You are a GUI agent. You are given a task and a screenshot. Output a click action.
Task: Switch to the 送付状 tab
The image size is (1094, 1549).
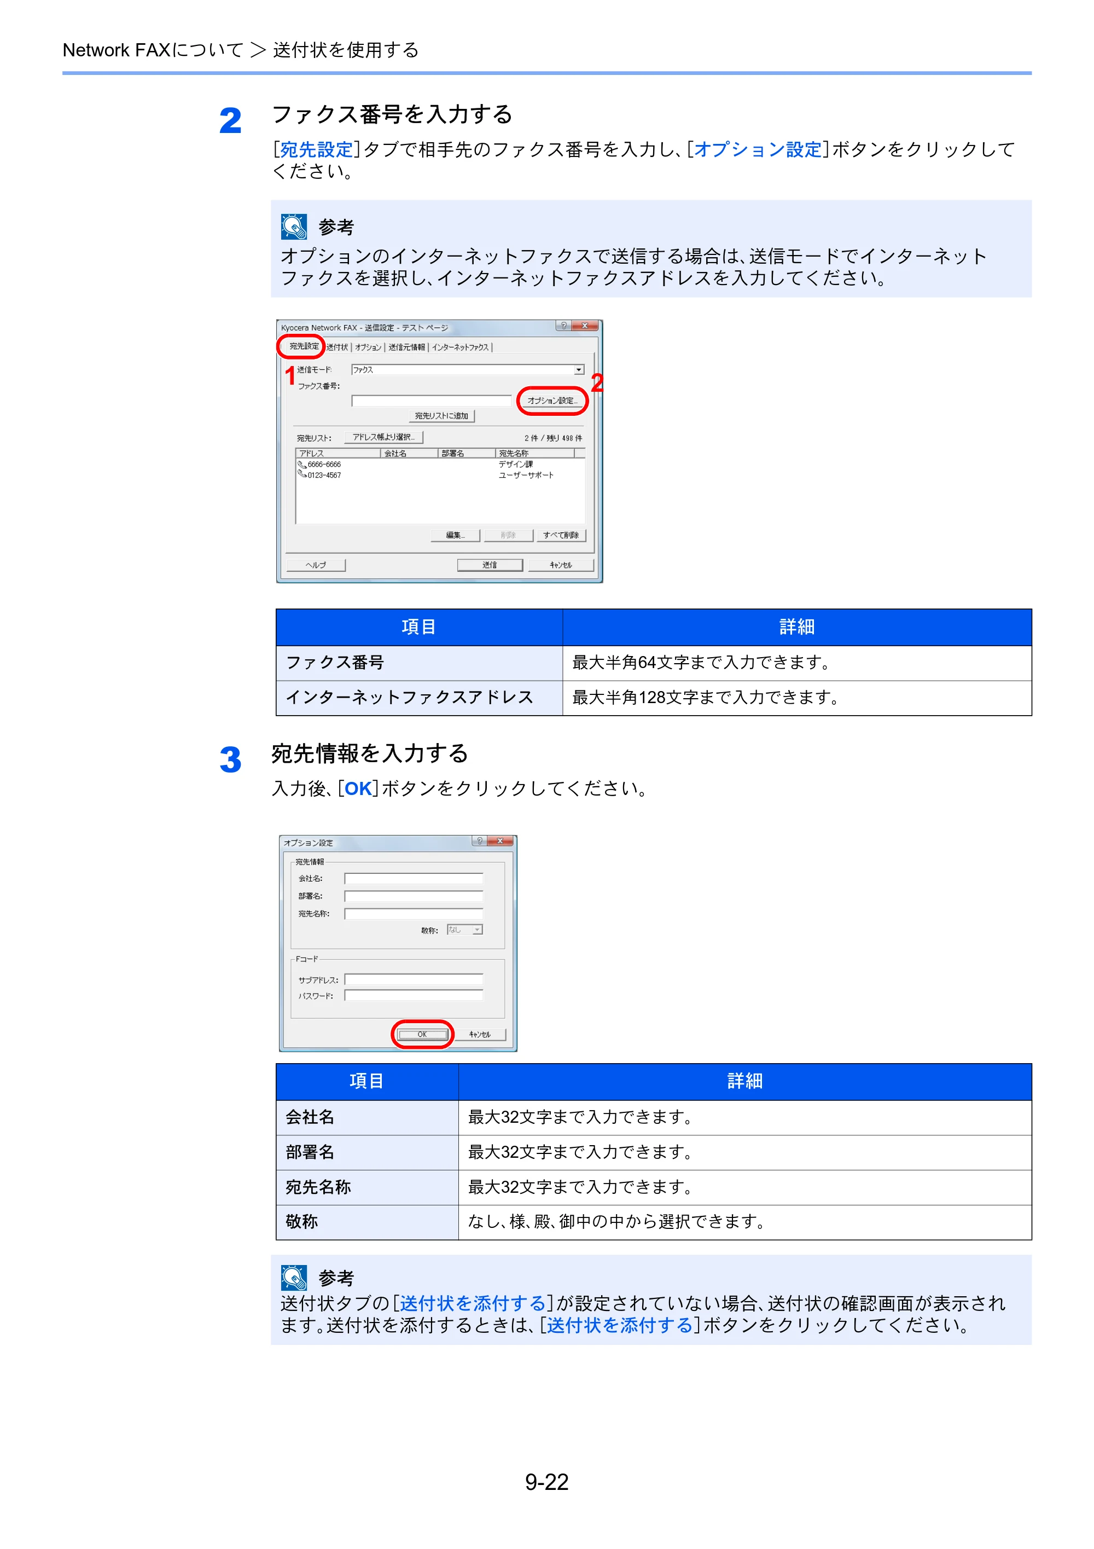coord(336,347)
